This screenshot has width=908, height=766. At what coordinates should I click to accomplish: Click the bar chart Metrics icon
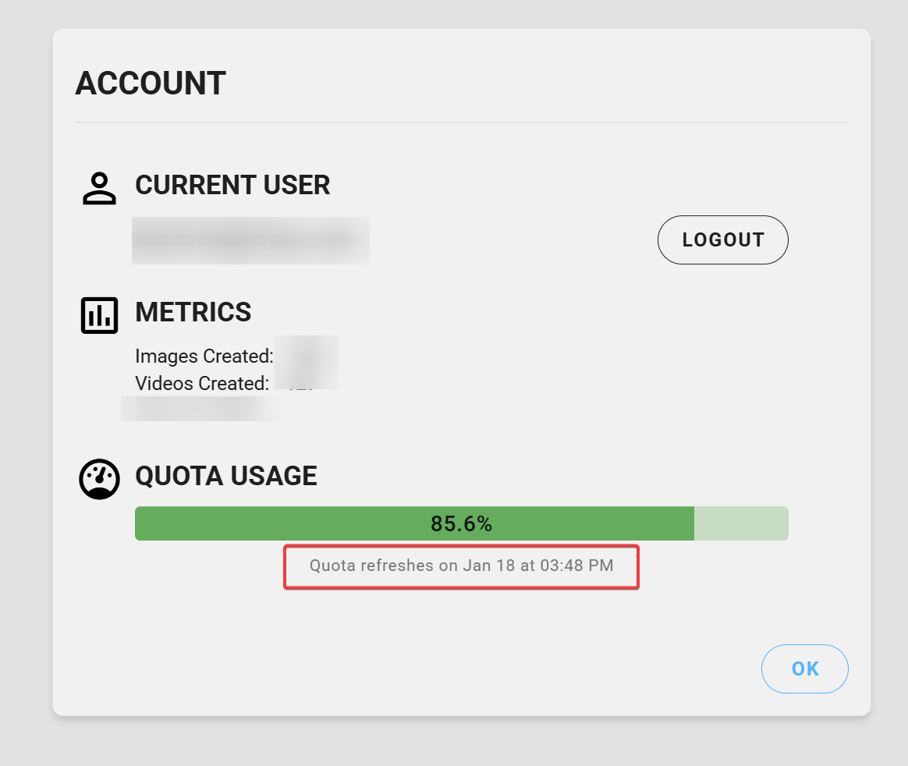coord(99,314)
